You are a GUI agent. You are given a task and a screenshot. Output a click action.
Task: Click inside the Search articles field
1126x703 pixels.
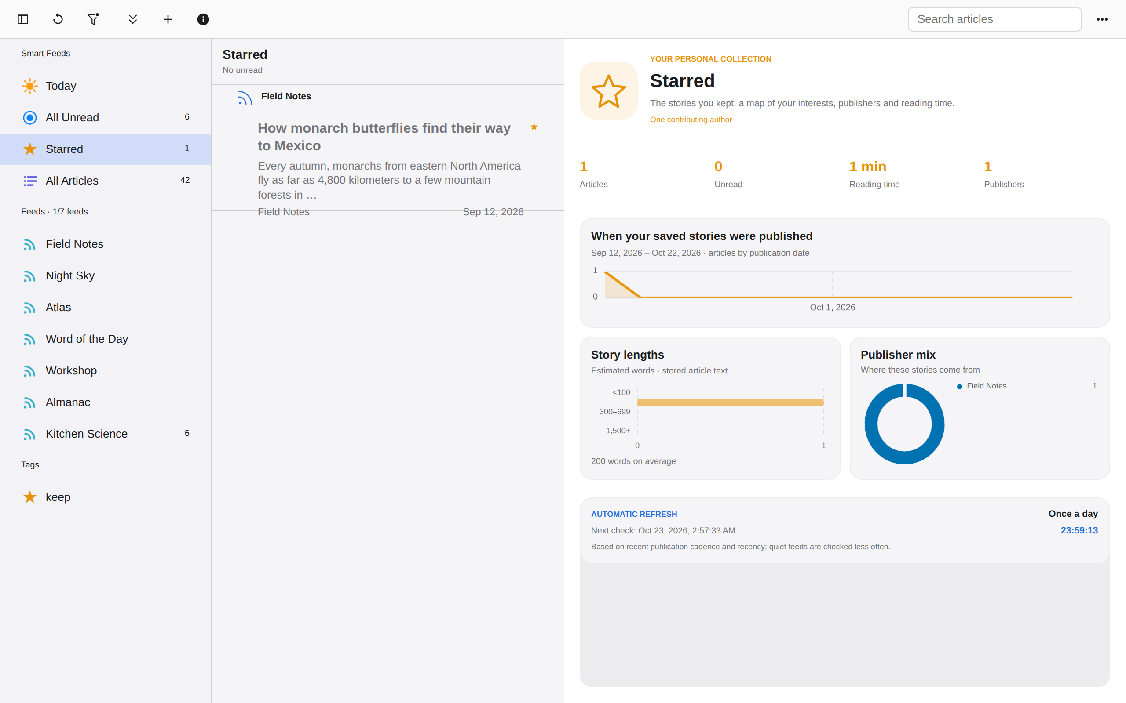[x=994, y=19]
